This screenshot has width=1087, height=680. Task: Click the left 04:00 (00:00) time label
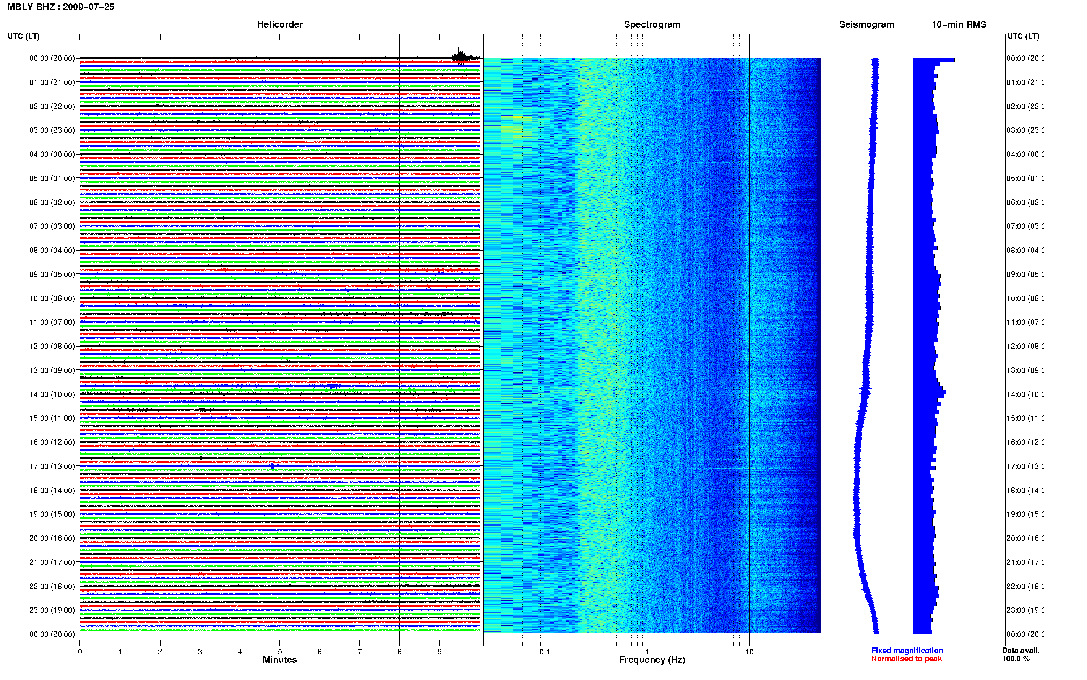52,154
